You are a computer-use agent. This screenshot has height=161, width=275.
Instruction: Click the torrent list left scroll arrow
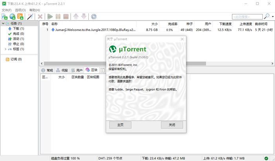tap(42, 64)
